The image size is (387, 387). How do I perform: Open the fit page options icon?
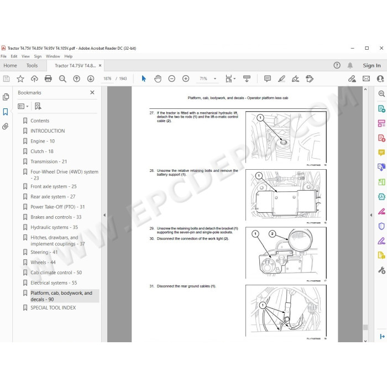(x=231, y=79)
